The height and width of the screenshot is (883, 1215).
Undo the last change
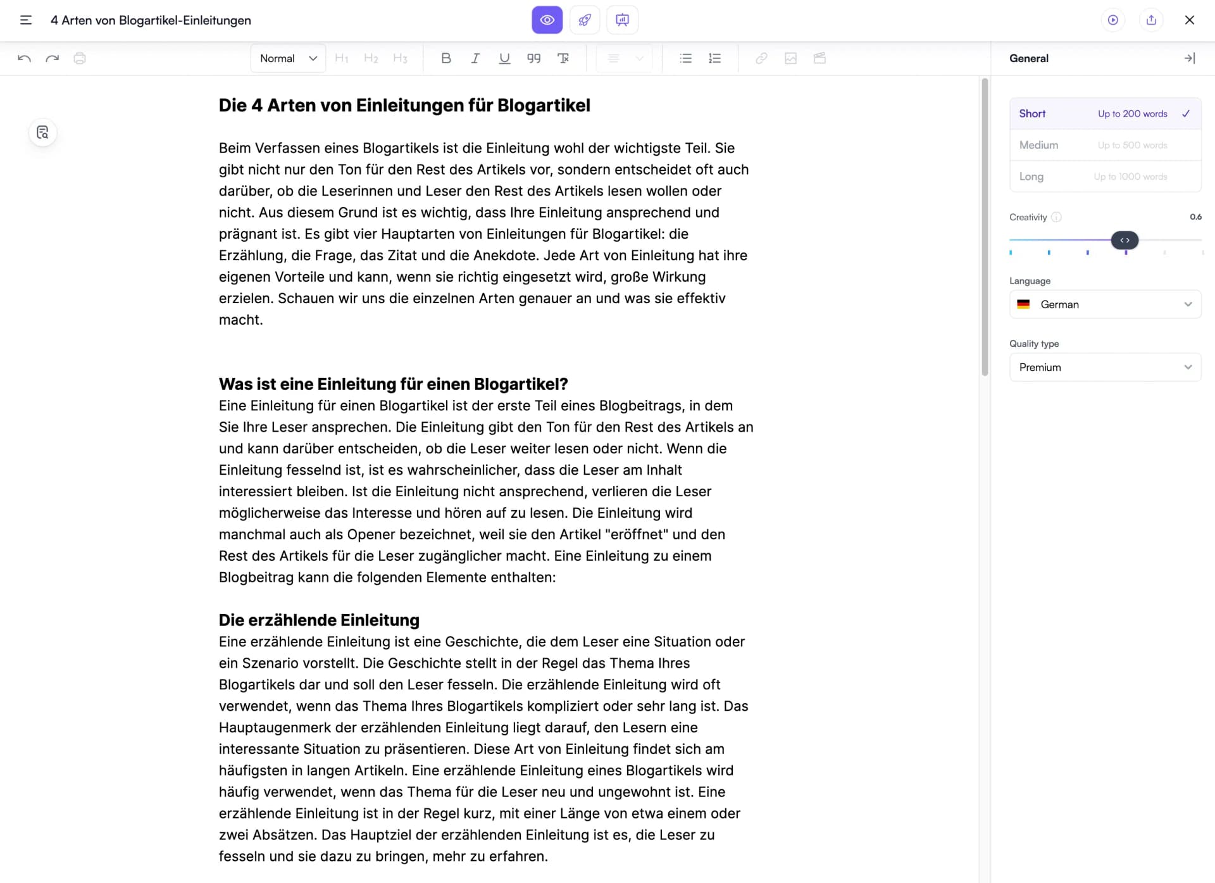click(x=23, y=58)
